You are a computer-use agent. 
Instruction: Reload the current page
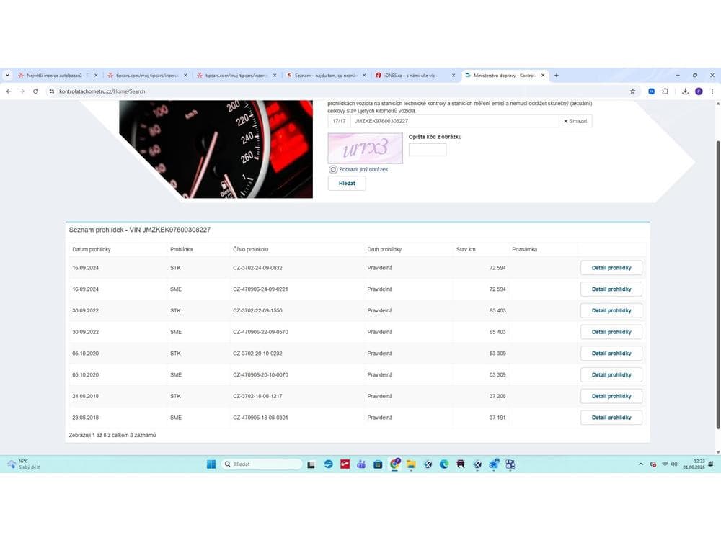(x=35, y=91)
